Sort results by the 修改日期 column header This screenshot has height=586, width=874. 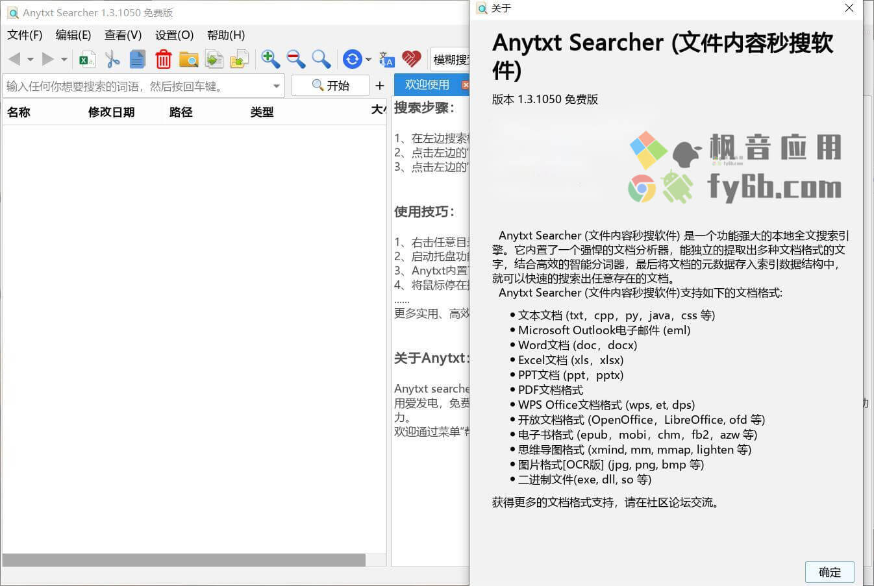(x=111, y=112)
